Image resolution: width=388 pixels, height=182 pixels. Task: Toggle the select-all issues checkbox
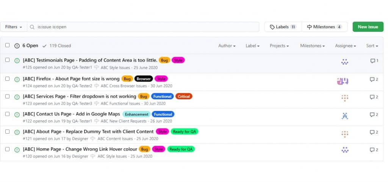pyautogui.click(x=8, y=45)
